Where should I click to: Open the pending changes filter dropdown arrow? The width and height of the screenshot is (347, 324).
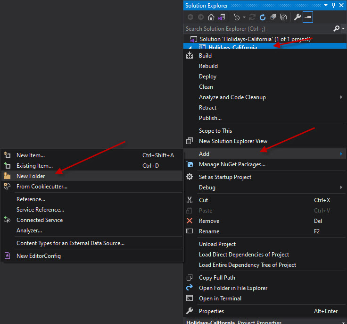click(244, 17)
